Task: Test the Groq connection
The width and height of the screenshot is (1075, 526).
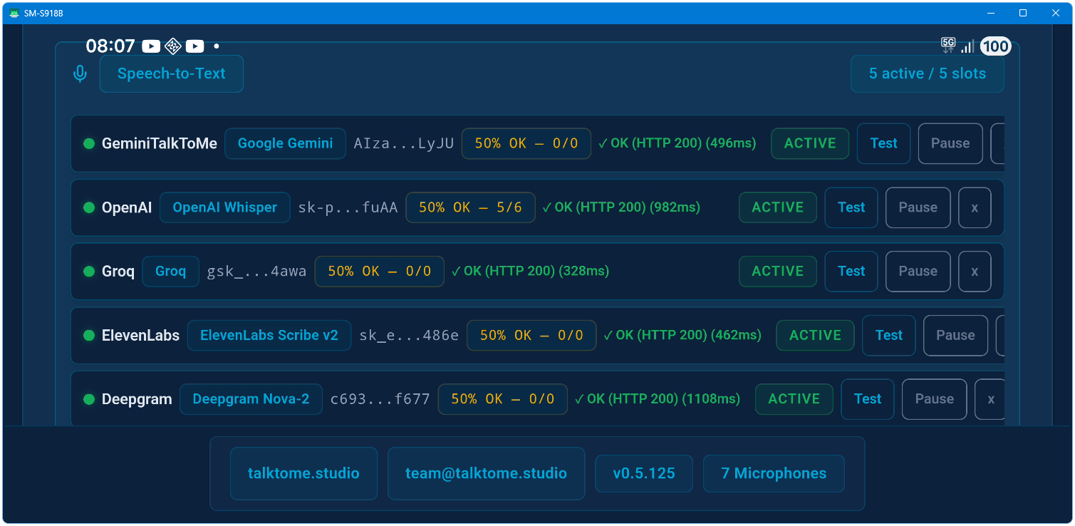Action: [851, 272]
